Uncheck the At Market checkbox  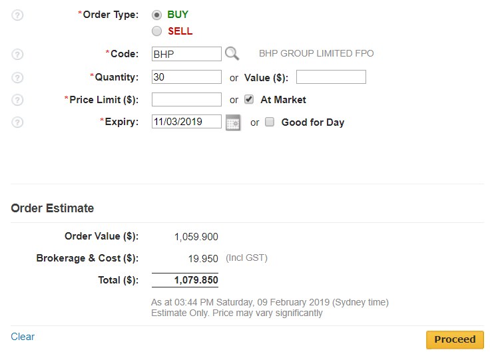249,100
